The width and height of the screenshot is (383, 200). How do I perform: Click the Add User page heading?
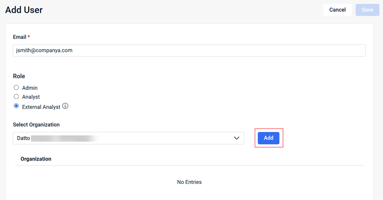[x=24, y=10]
